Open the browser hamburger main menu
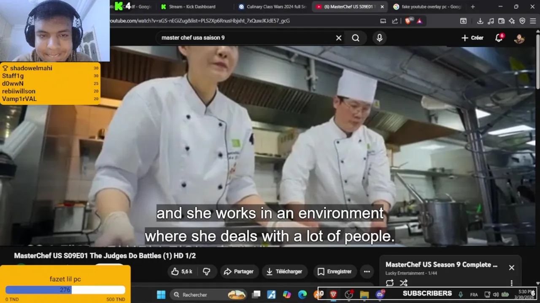This screenshot has height=303, width=540. 533,21
